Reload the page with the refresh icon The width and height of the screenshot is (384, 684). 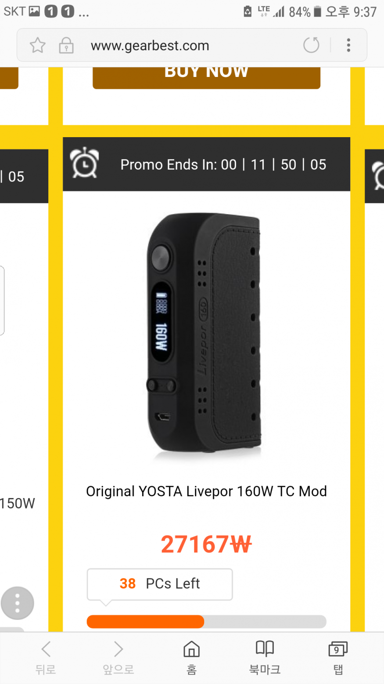[x=311, y=45]
